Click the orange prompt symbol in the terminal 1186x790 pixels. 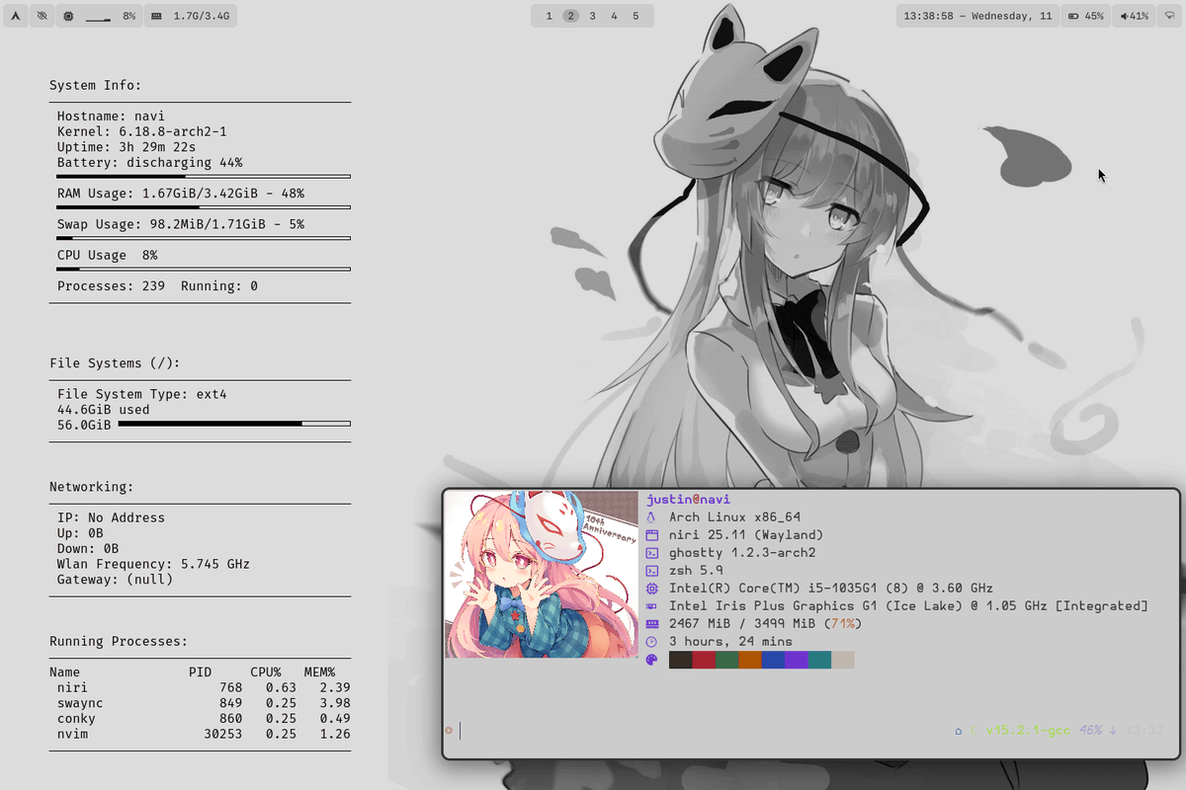449,731
